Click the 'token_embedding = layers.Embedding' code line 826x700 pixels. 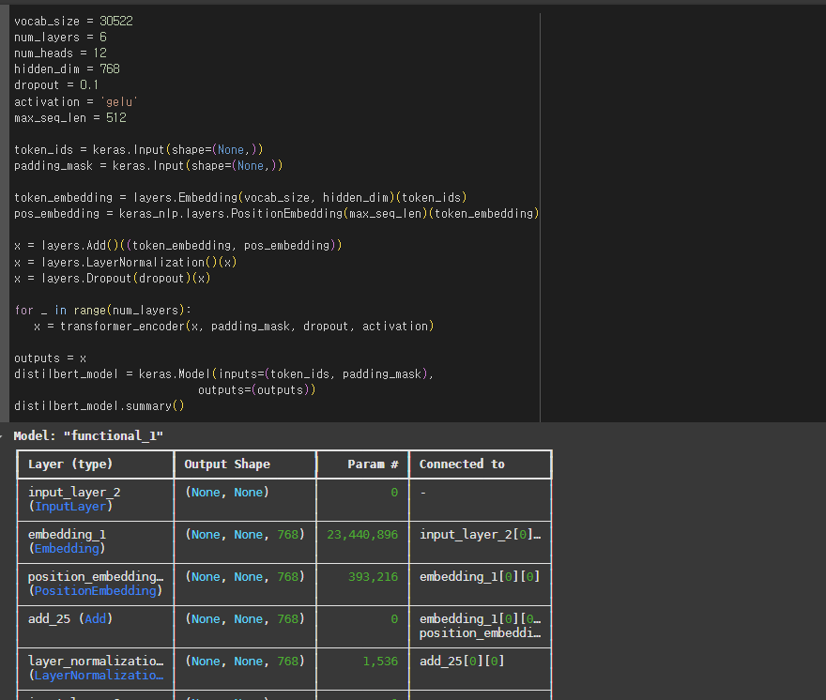coord(240,197)
